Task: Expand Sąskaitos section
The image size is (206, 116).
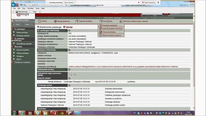Action: 70,109
